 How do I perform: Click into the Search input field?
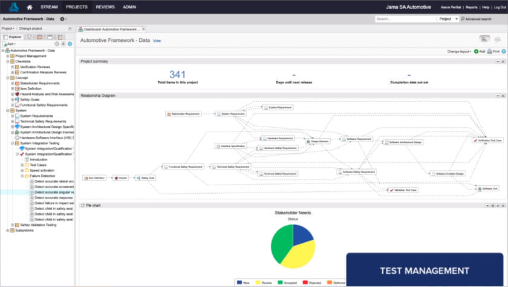[405, 19]
